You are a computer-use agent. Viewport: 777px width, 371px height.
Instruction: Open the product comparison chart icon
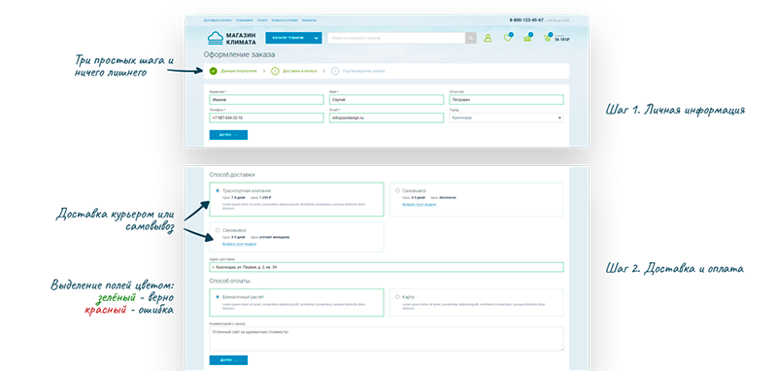(527, 38)
